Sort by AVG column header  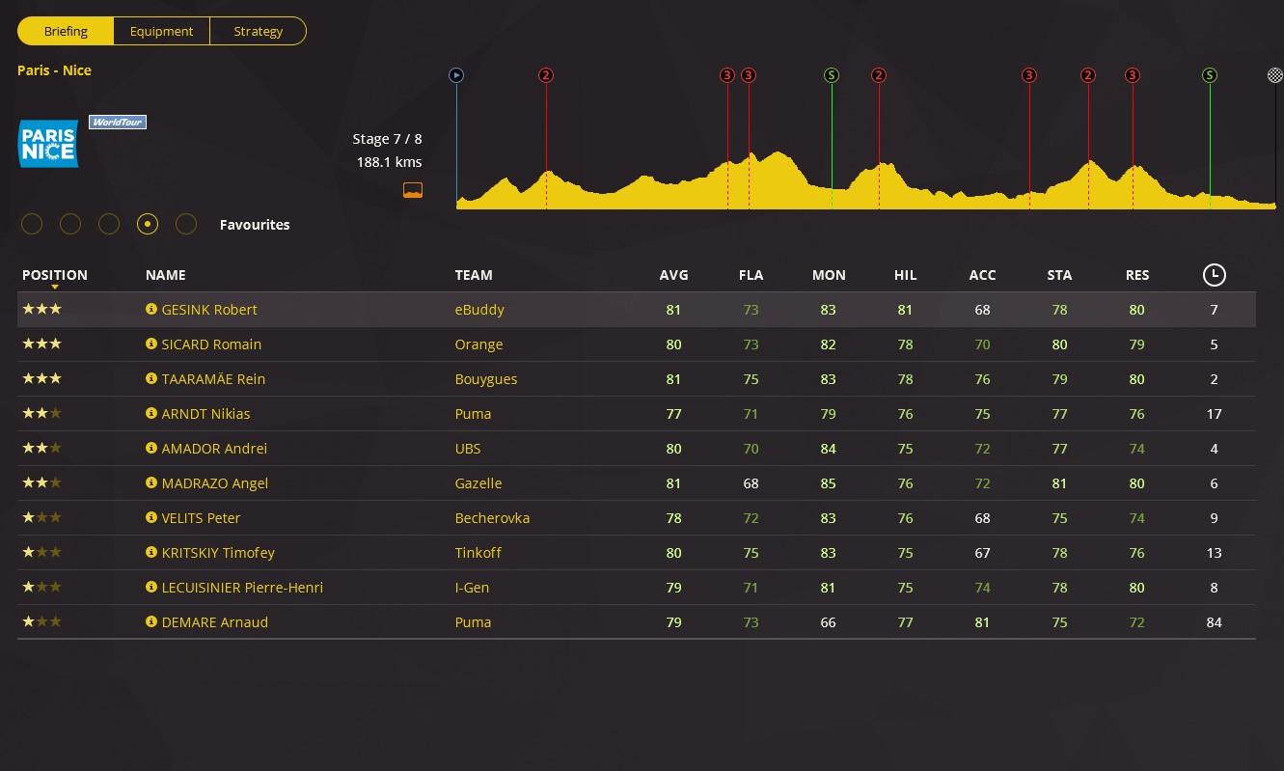pos(673,275)
